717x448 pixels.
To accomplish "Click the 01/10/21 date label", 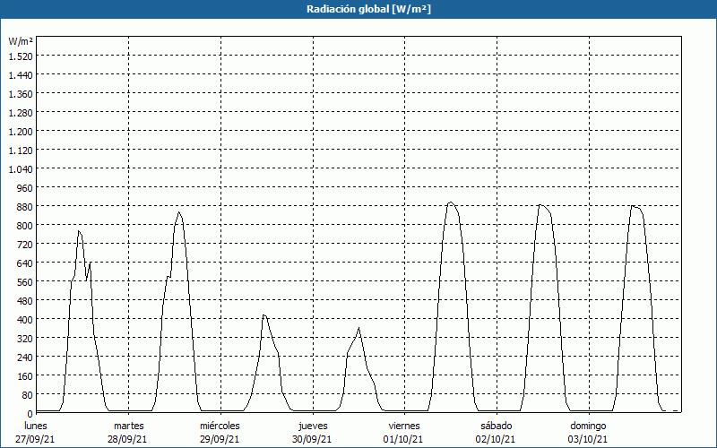I will (x=403, y=439).
